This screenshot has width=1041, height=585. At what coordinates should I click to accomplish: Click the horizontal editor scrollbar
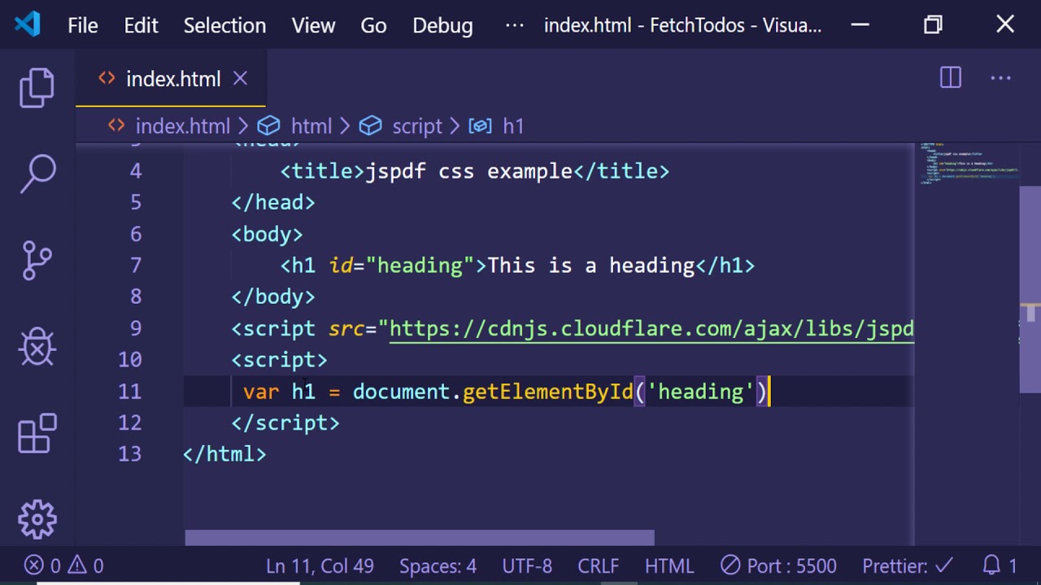(x=419, y=538)
